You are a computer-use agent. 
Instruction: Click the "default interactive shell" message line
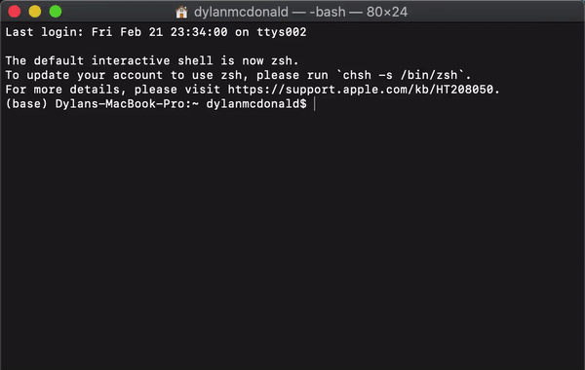point(152,60)
